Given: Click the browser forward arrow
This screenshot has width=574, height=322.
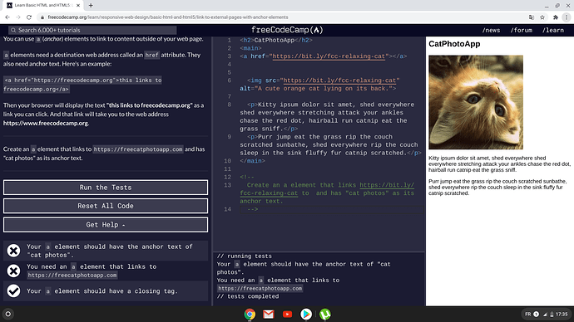Looking at the screenshot, I should tap(18, 17).
